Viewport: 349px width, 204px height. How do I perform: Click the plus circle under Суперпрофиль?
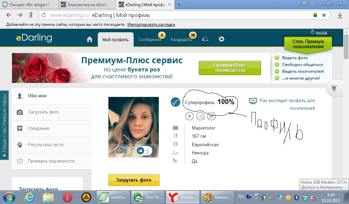pos(189,116)
